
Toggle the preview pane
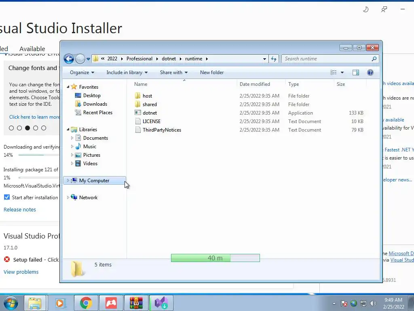tap(356, 72)
